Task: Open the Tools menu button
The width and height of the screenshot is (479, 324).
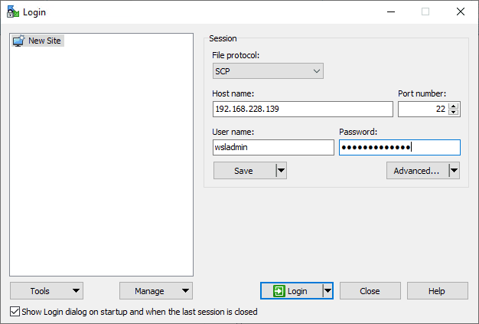Action: pos(47,291)
